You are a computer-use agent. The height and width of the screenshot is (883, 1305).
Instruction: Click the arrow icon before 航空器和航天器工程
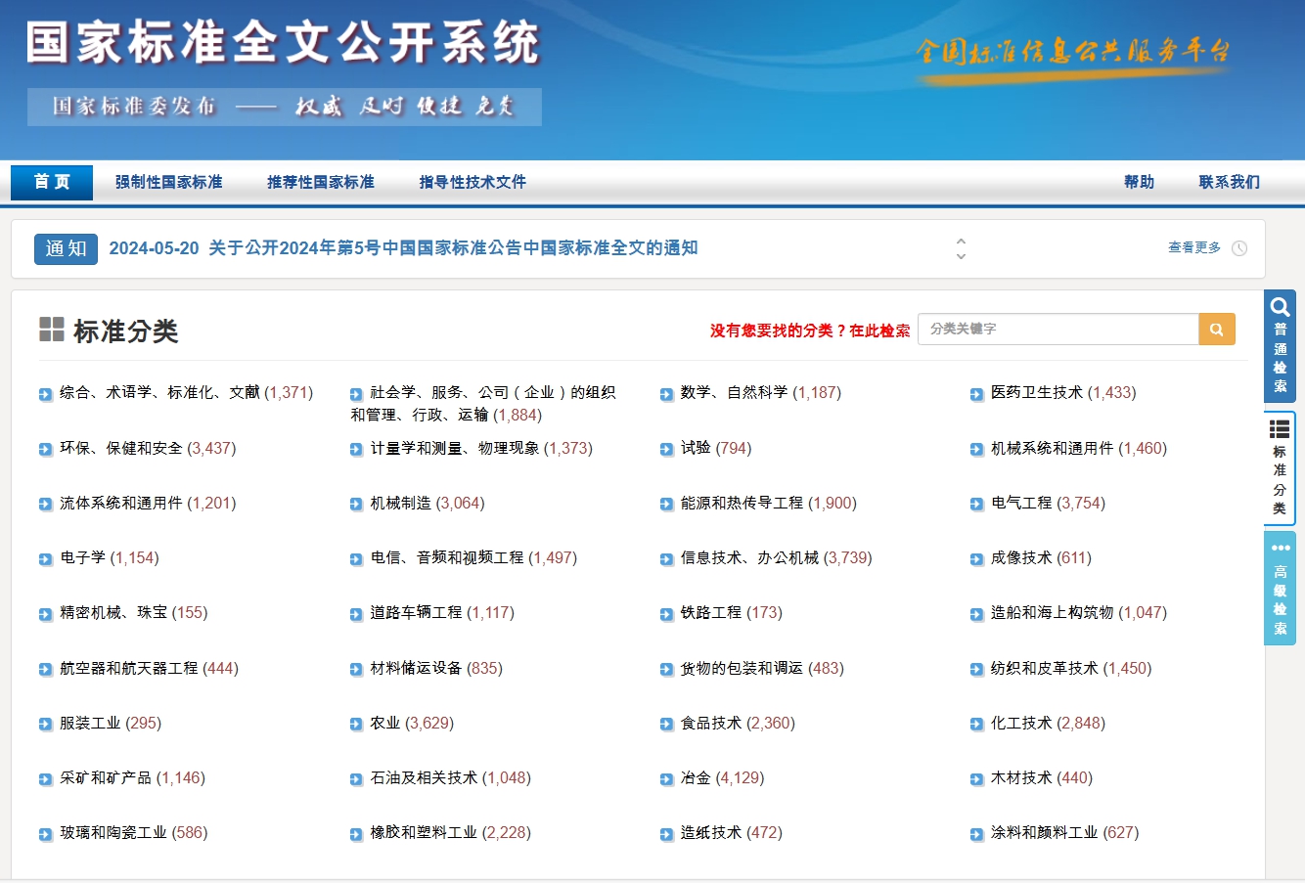46,670
